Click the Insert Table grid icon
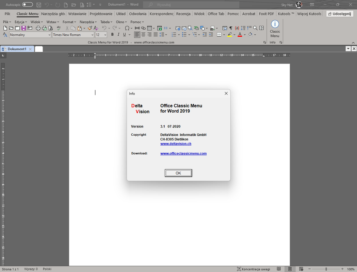The width and height of the screenshot is (357, 272). pyautogui.click(x=149, y=28)
